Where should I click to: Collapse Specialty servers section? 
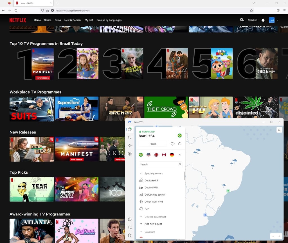[x=141, y=173]
